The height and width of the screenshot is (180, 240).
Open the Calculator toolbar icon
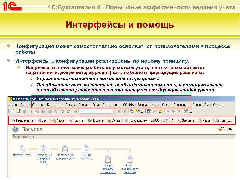point(149,111)
